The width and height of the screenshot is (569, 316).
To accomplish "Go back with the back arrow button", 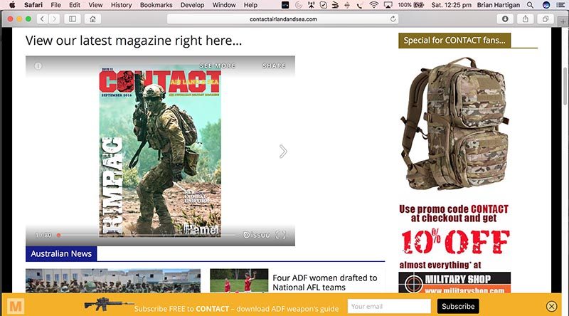I will [42, 19].
